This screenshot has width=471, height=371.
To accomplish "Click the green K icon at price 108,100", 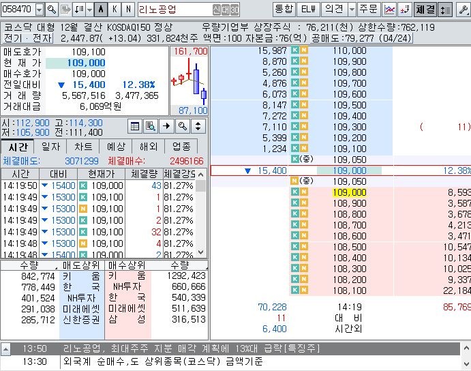I will [295, 290].
